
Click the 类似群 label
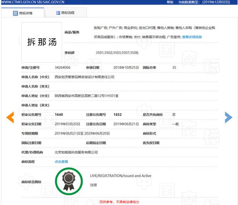(x=70, y=53)
